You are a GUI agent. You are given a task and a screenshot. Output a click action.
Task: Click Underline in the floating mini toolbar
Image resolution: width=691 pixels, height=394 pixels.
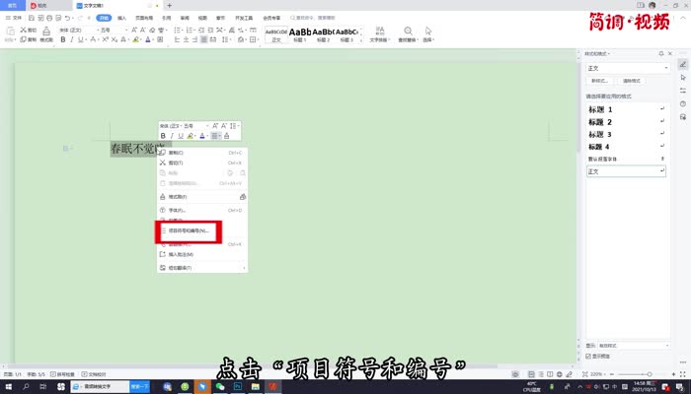[181, 135]
